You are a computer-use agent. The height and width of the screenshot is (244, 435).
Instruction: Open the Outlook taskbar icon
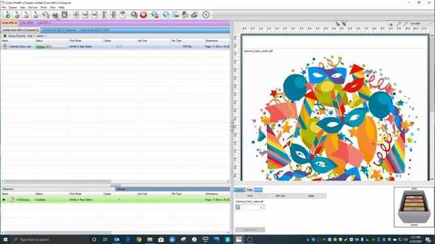[x=116, y=239]
